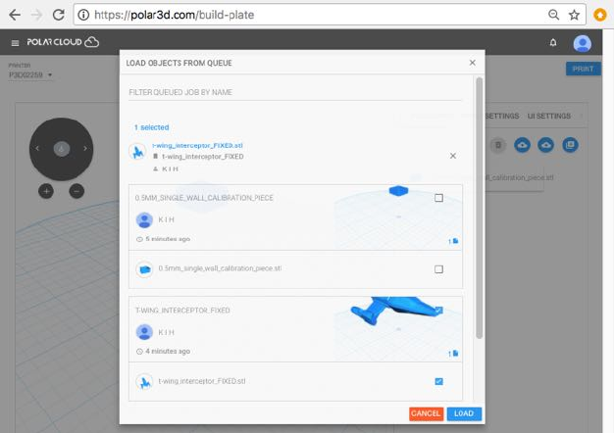Go back in browser history

(15, 15)
